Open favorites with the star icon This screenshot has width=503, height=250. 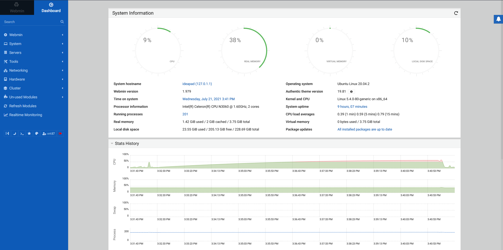pos(29,134)
